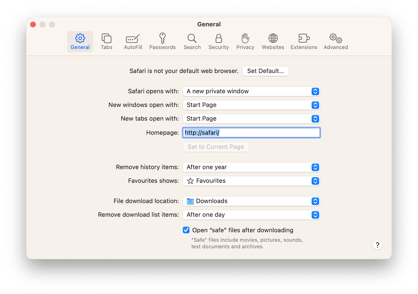Open the Extensions preferences pane
Image resolution: width=418 pixels, height=294 pixels.
[x=304, y=41]
